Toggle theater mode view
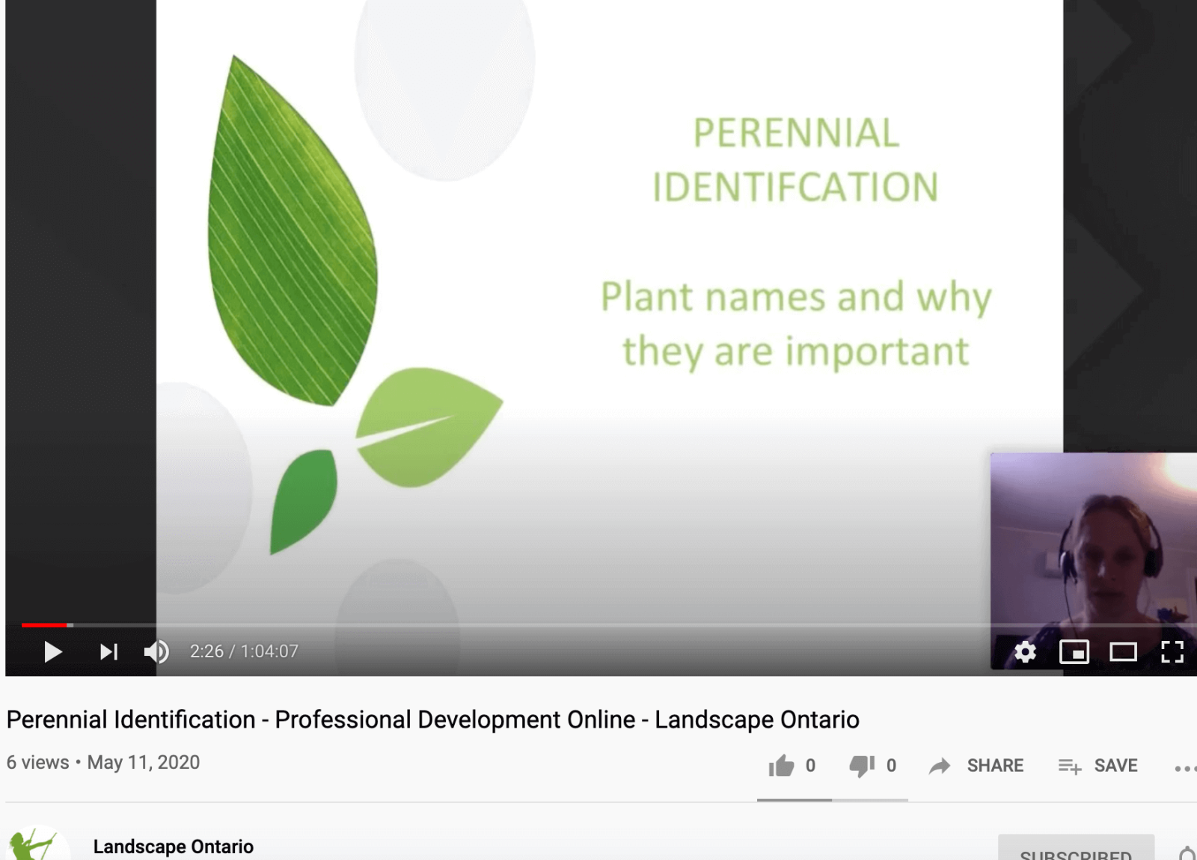Viewport: 1197px width, 860px height. pyautogui.click(x=1123, y=652)
